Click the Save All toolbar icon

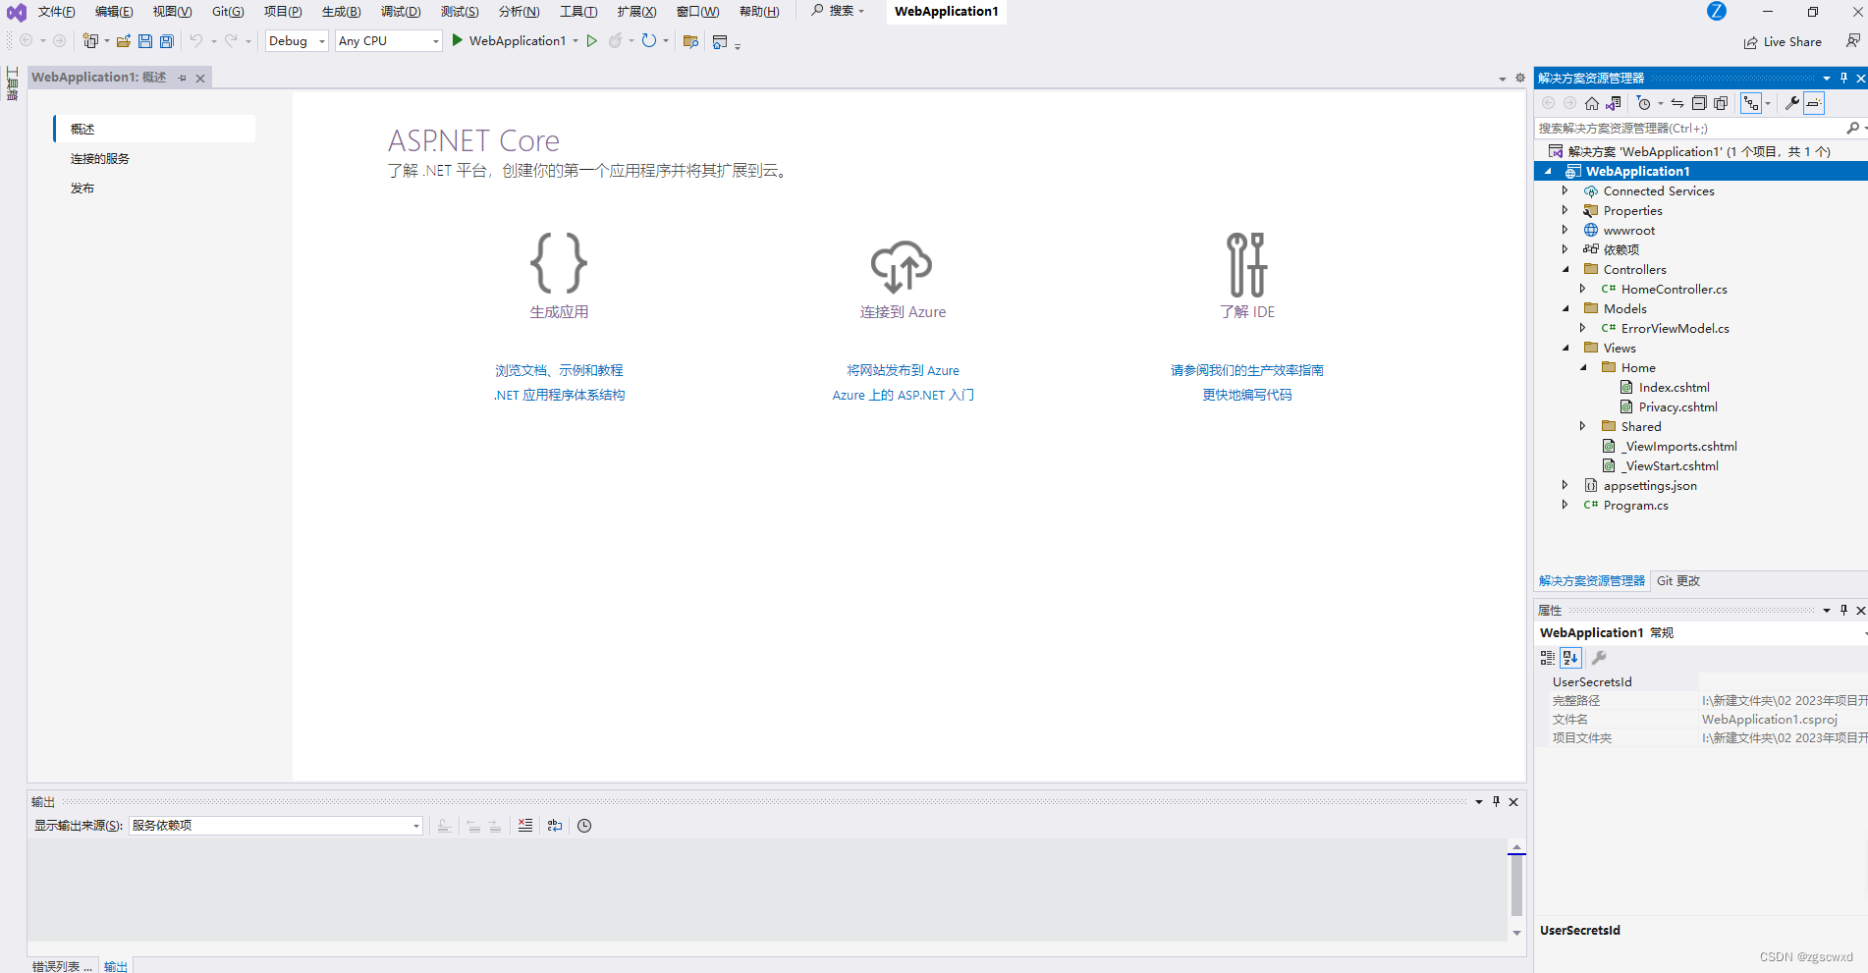167,41
